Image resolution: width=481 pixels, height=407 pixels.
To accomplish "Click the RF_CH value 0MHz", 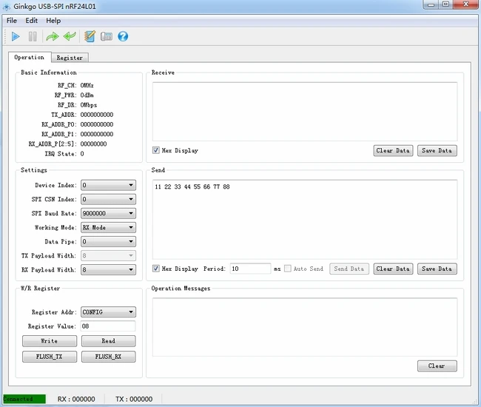I will click(87, 85).
